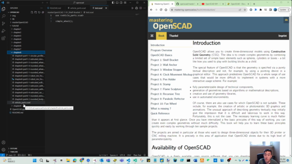
Task: Open the browser Extensions puzzle icon
Action: coord(261,10)
